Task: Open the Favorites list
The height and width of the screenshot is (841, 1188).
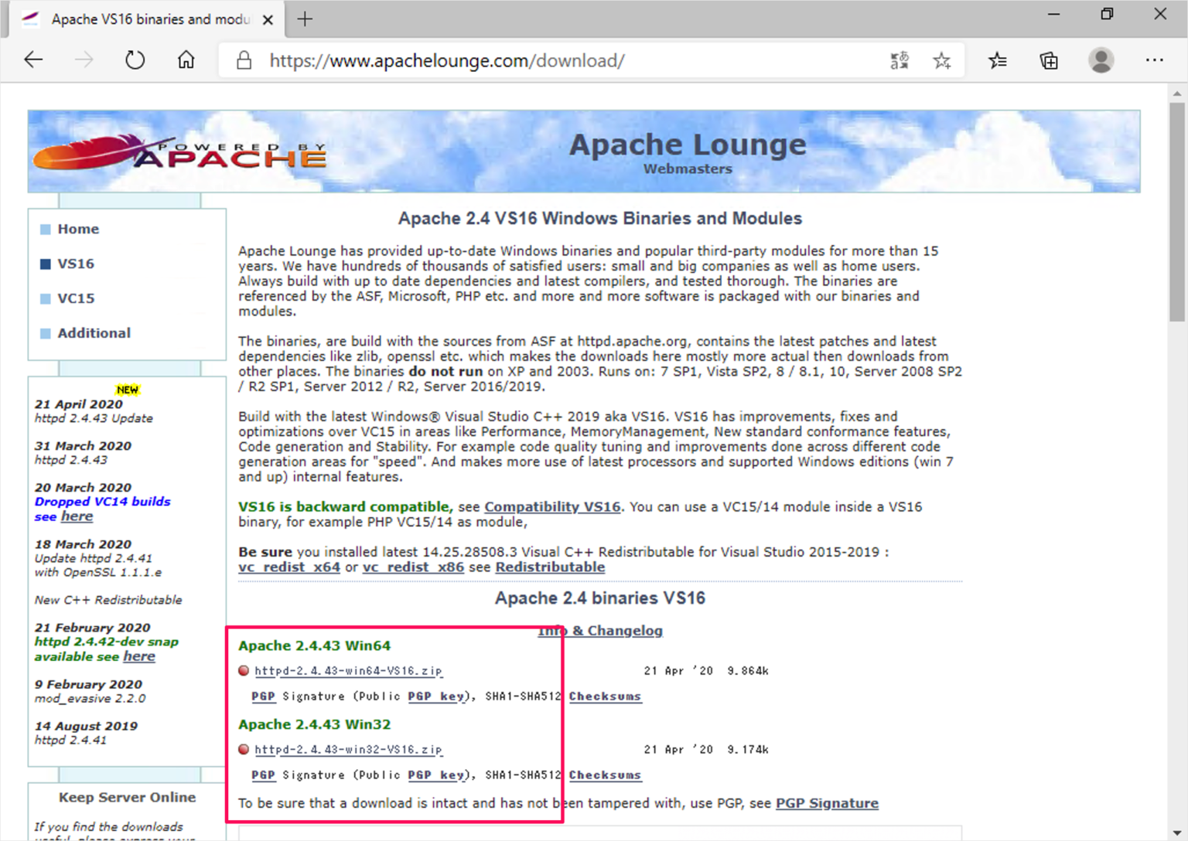Action: 998,60
